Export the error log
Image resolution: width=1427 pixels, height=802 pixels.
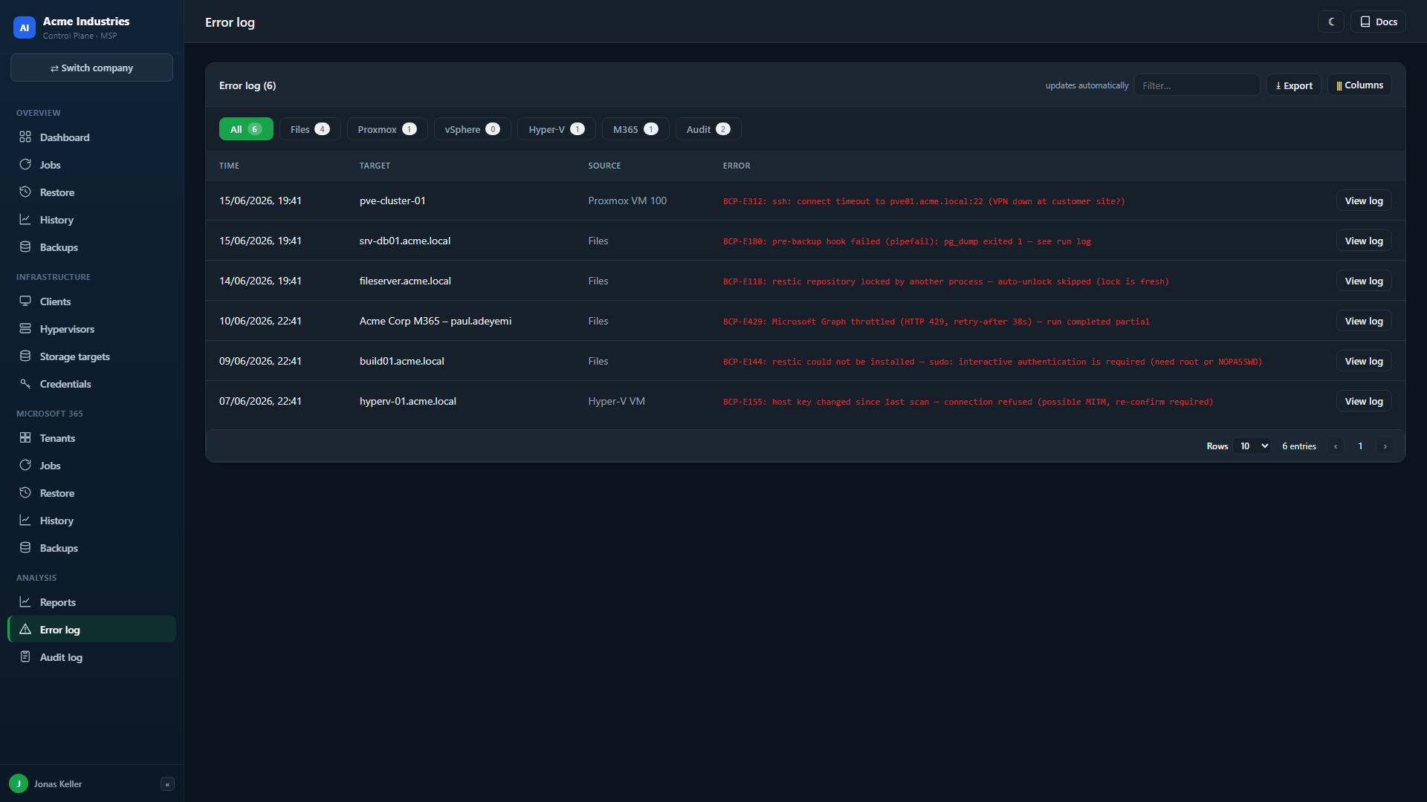(1294, 85)
